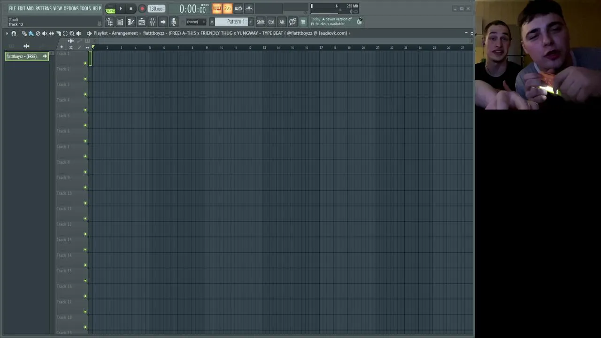Select the Slip tool
This screenshot has width=601, height=338.
click(x=52, y=33)
